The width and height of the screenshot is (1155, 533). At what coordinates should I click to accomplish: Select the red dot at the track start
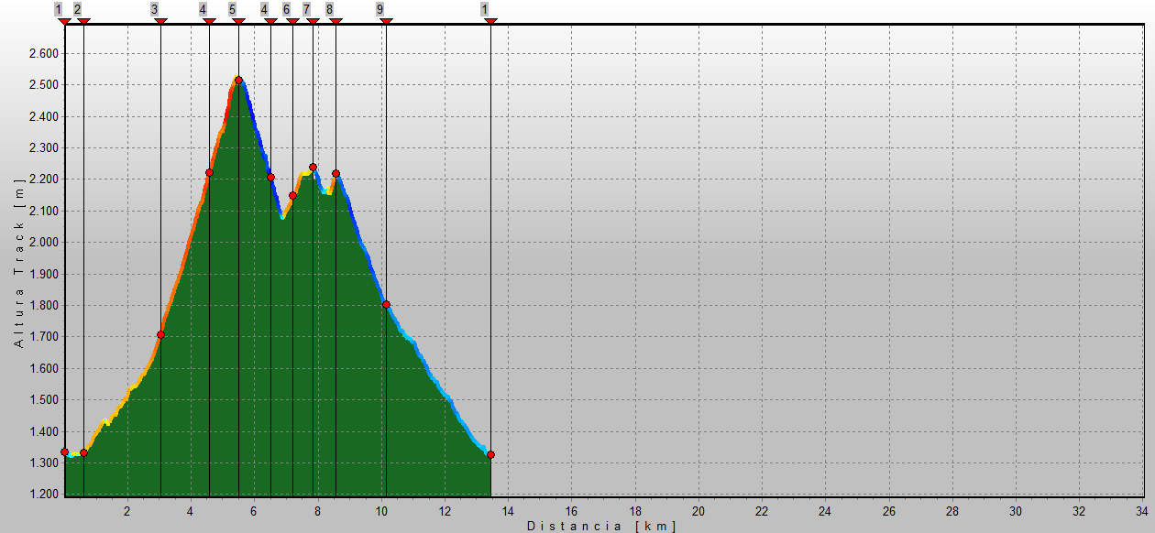tap(64, 451)
